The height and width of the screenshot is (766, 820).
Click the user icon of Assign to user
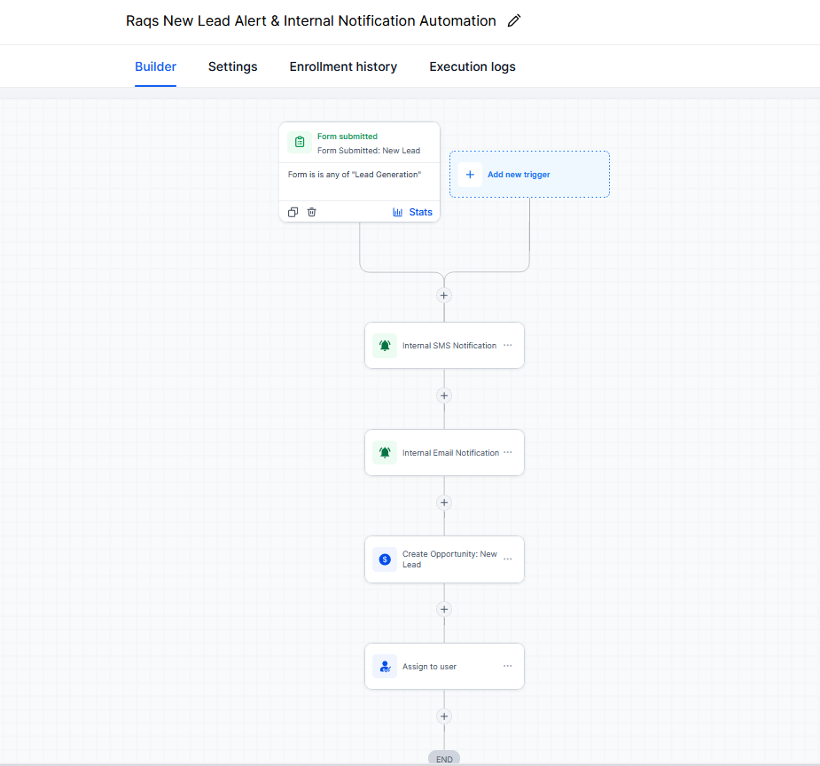(x=385, y=667)
